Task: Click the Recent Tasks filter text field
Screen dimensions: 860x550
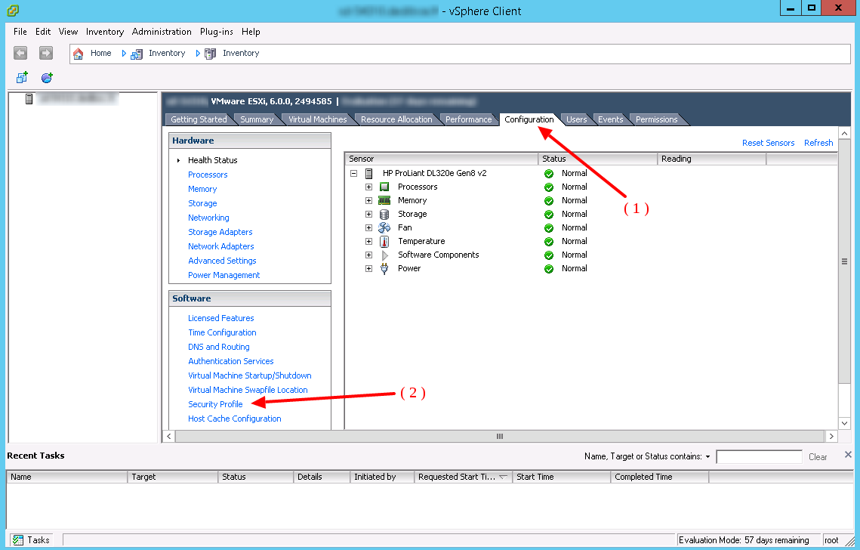Action: (x=758, y=457)
